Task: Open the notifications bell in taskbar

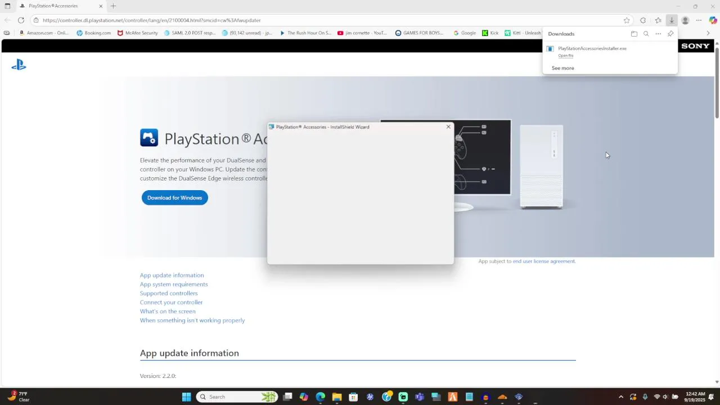Action: [712, 397]
